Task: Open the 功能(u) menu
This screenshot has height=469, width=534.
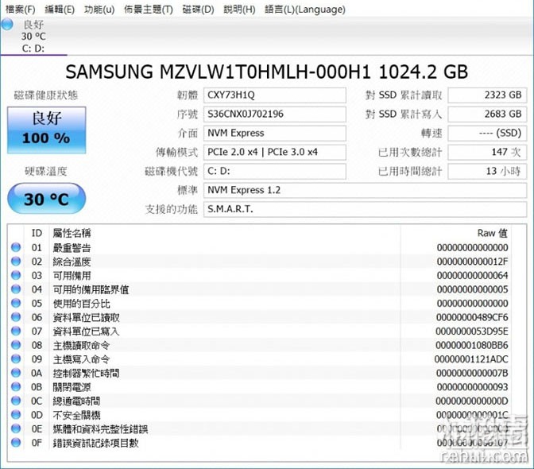Action: click(x=99, y=10)
